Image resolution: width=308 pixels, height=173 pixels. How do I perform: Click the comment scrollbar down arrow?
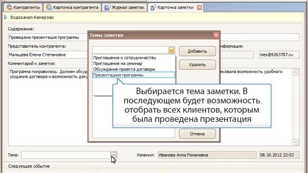[295, 142]
